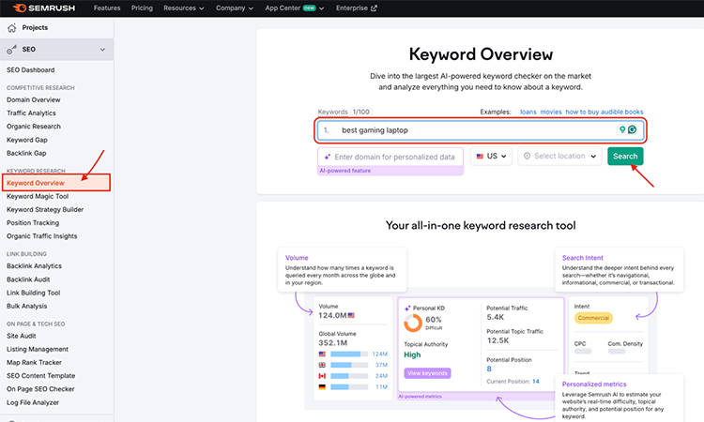The width and height of the screenshot is (704, 422).
Task: Select Keyword Overview in sidebar
Action: pos(36,183)
